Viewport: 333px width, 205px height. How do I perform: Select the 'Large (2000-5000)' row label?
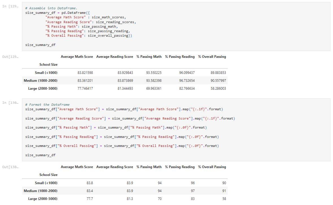click(x=43, y=88)
